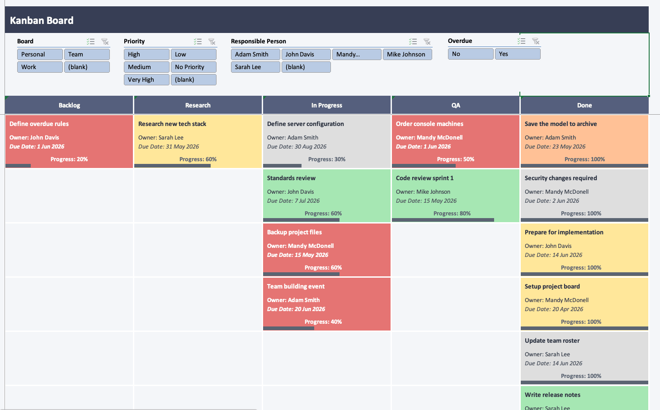Filter tasks by Adam Smith
This screenshot has width=660, height=410.
[255, 54]
